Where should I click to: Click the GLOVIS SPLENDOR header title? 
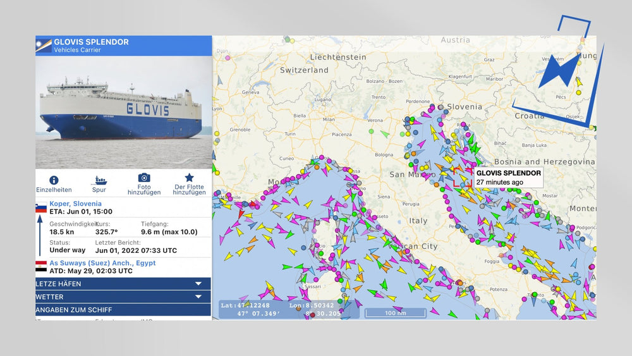click(x=91, y=42)
